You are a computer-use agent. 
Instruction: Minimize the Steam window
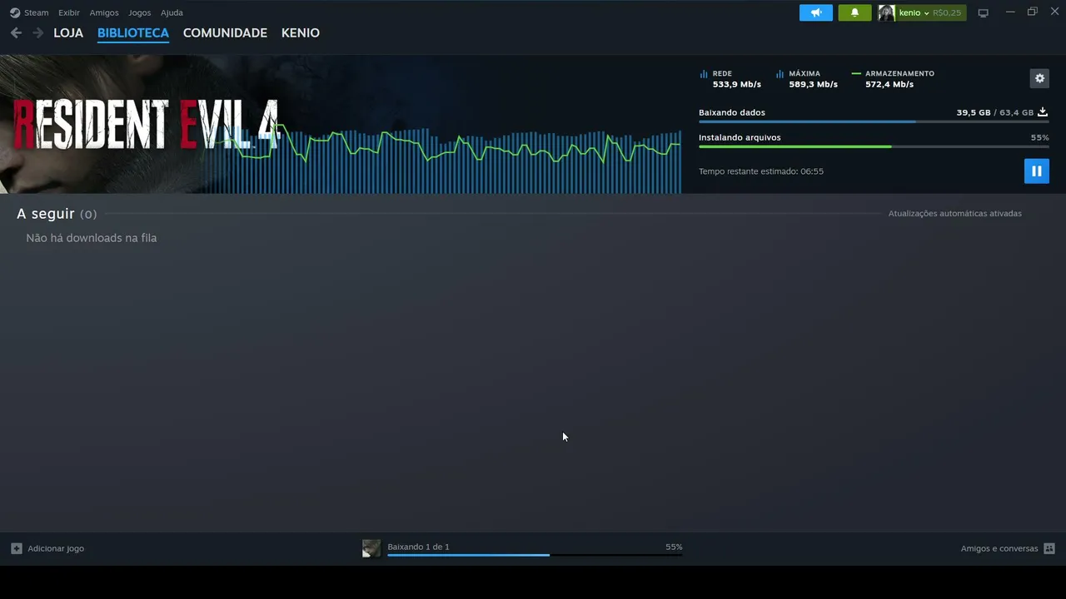[x=1010, y=12]
